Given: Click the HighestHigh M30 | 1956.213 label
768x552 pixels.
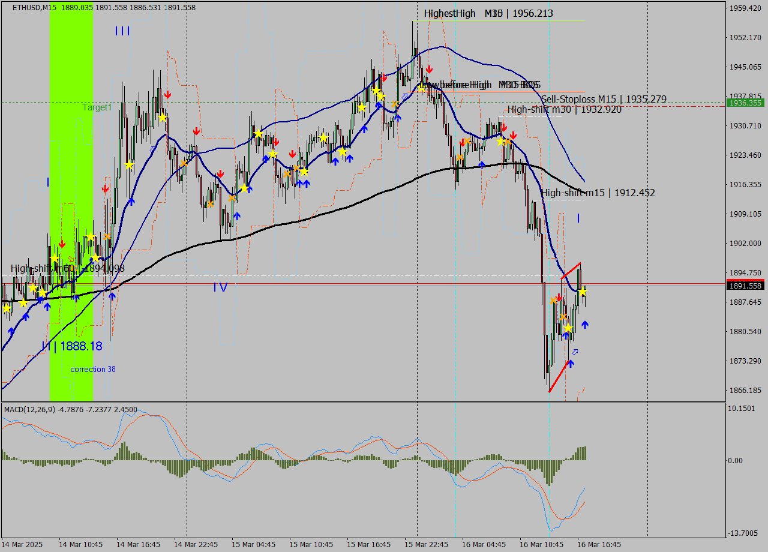Looking at the screenshot, I should (x=489, y=13).
